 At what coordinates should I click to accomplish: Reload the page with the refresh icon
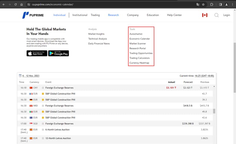pos(16,4)
